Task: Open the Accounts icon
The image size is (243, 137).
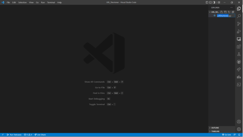Action: pyautogui.click(x=239, y=121)
